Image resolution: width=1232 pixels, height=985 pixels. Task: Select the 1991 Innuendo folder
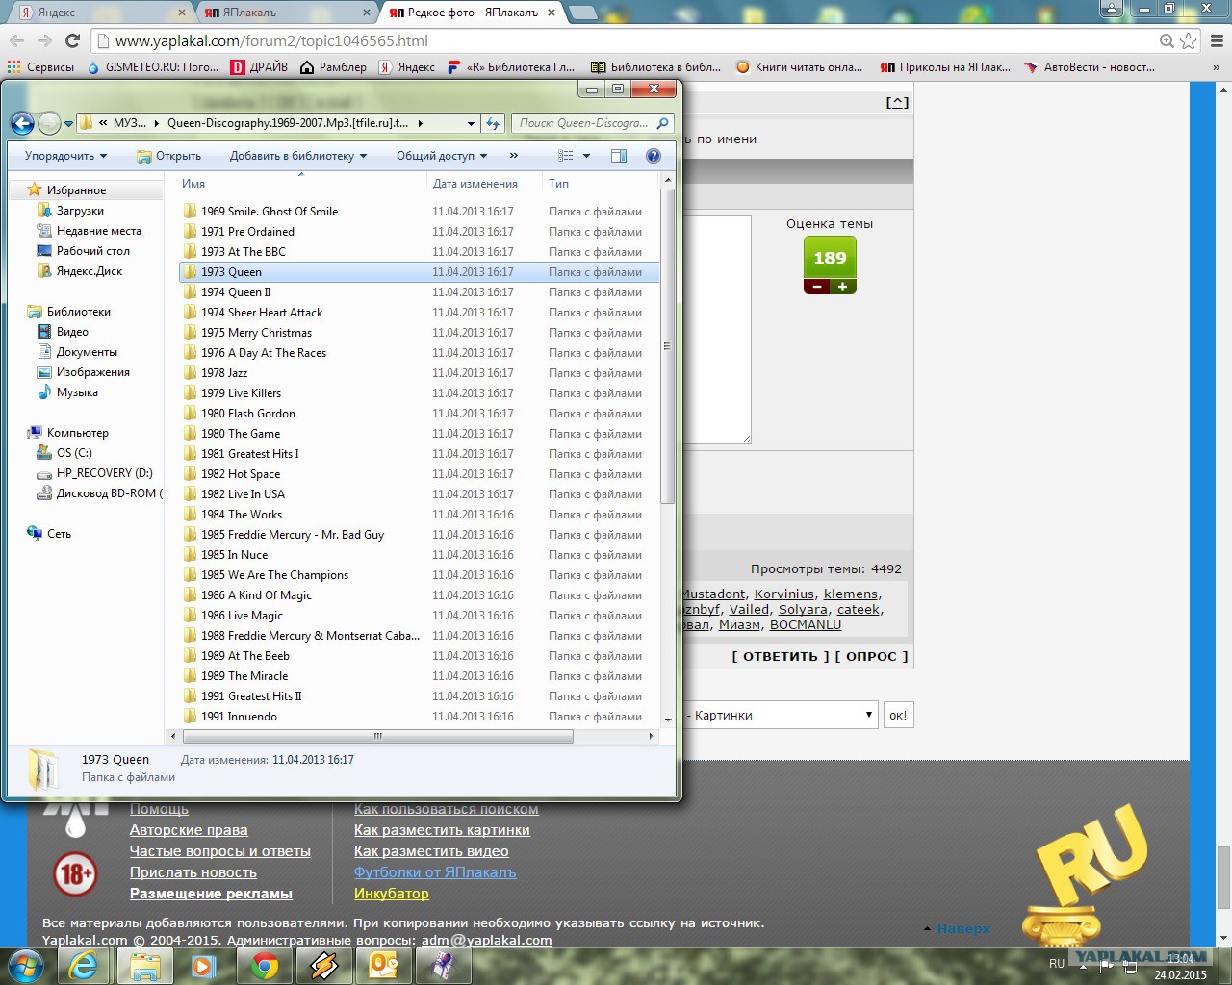coord(419,717)
